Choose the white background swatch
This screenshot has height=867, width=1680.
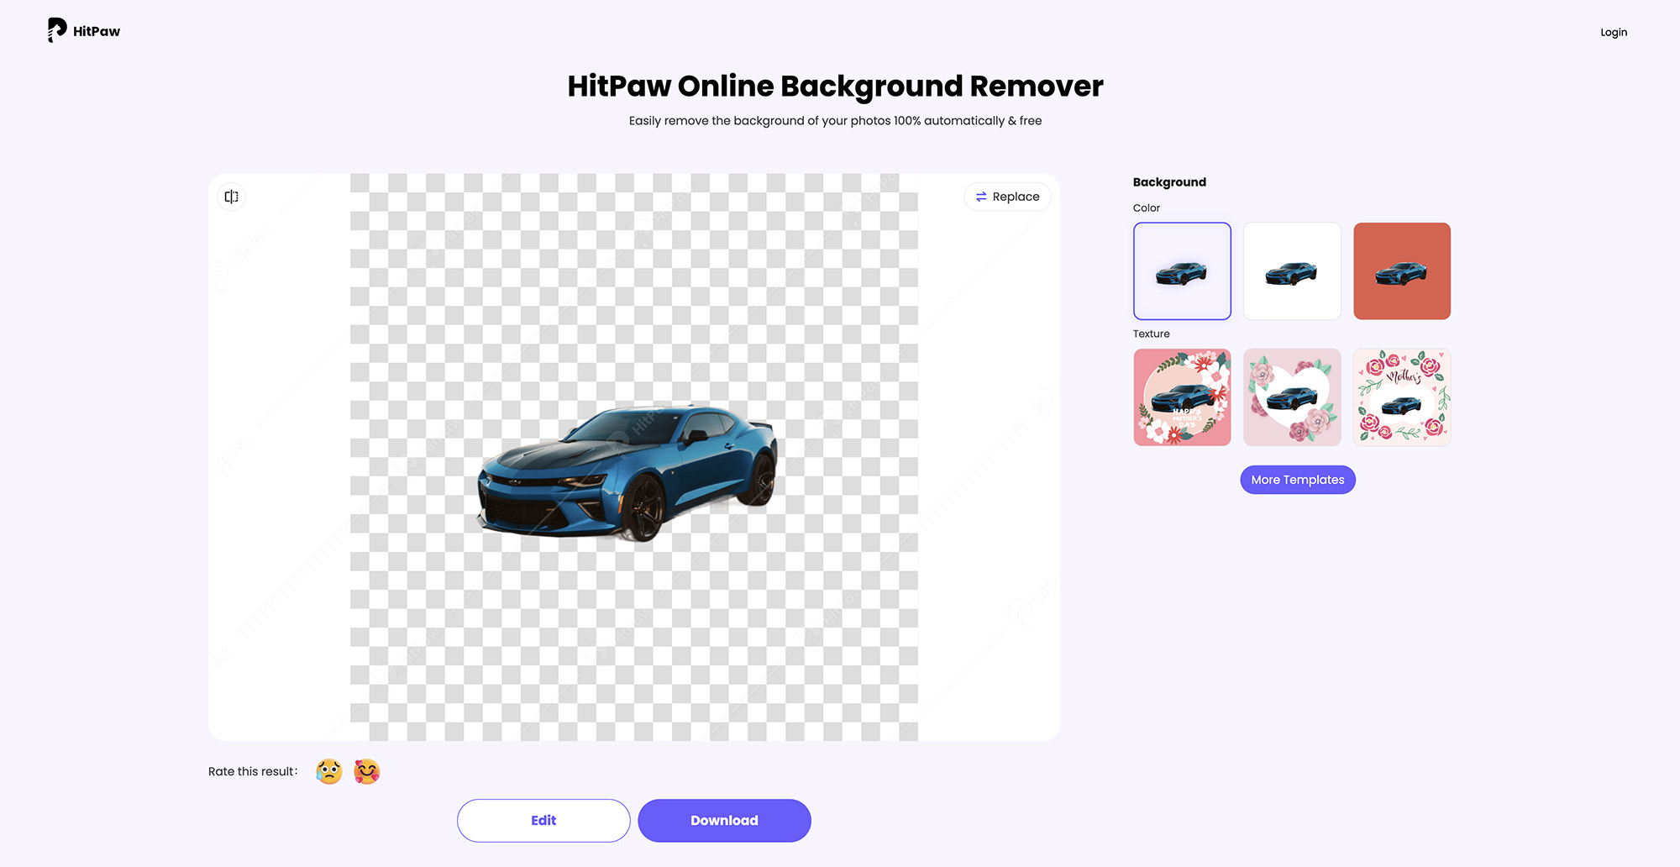click(1292, 271)
